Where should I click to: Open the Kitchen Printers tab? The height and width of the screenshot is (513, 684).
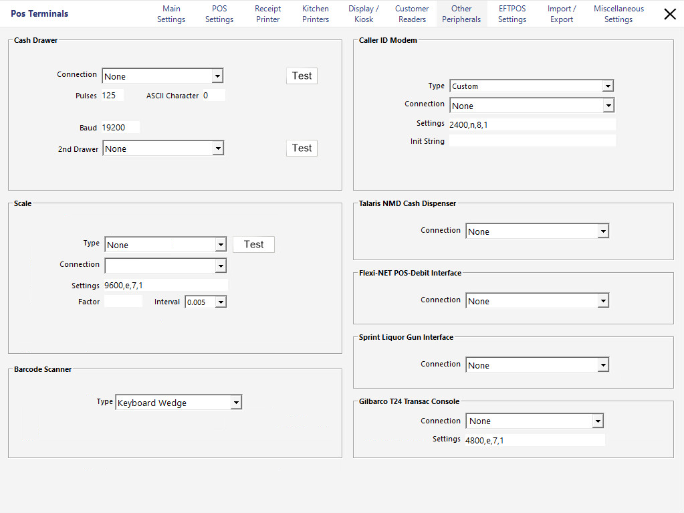(x=315, y=13)
